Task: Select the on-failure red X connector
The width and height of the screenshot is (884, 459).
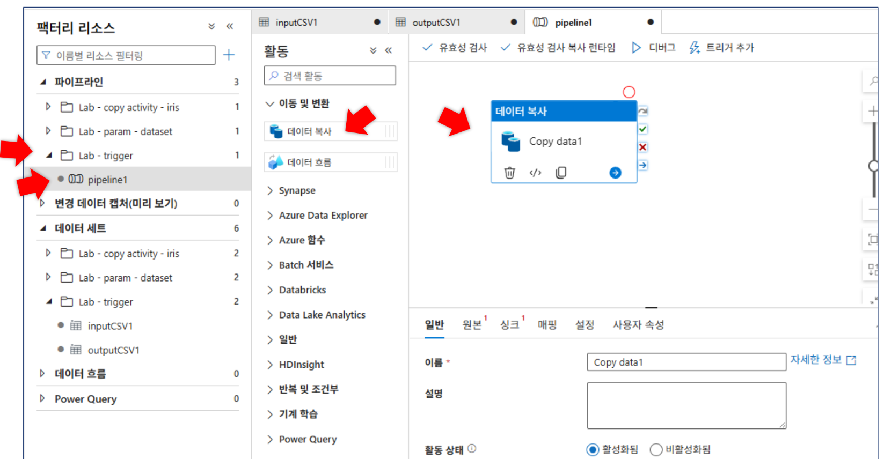Action: [642, 147]
